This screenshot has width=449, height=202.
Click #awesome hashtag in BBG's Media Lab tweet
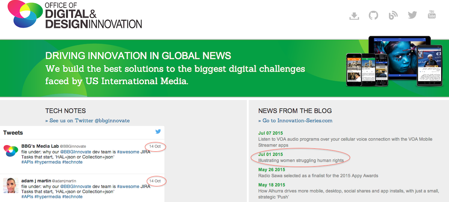128,152
